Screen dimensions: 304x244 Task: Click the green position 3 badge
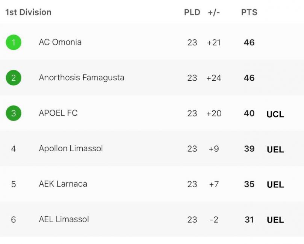tap(14, 113)
